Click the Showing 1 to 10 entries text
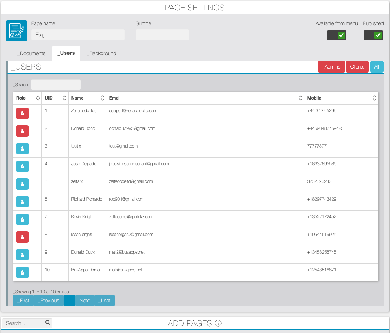Screen dimensions: 390x333 pos(41,292)
